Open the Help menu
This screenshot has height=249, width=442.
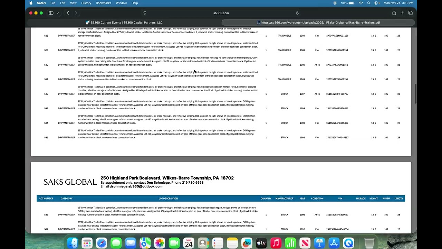click(135, 3)
